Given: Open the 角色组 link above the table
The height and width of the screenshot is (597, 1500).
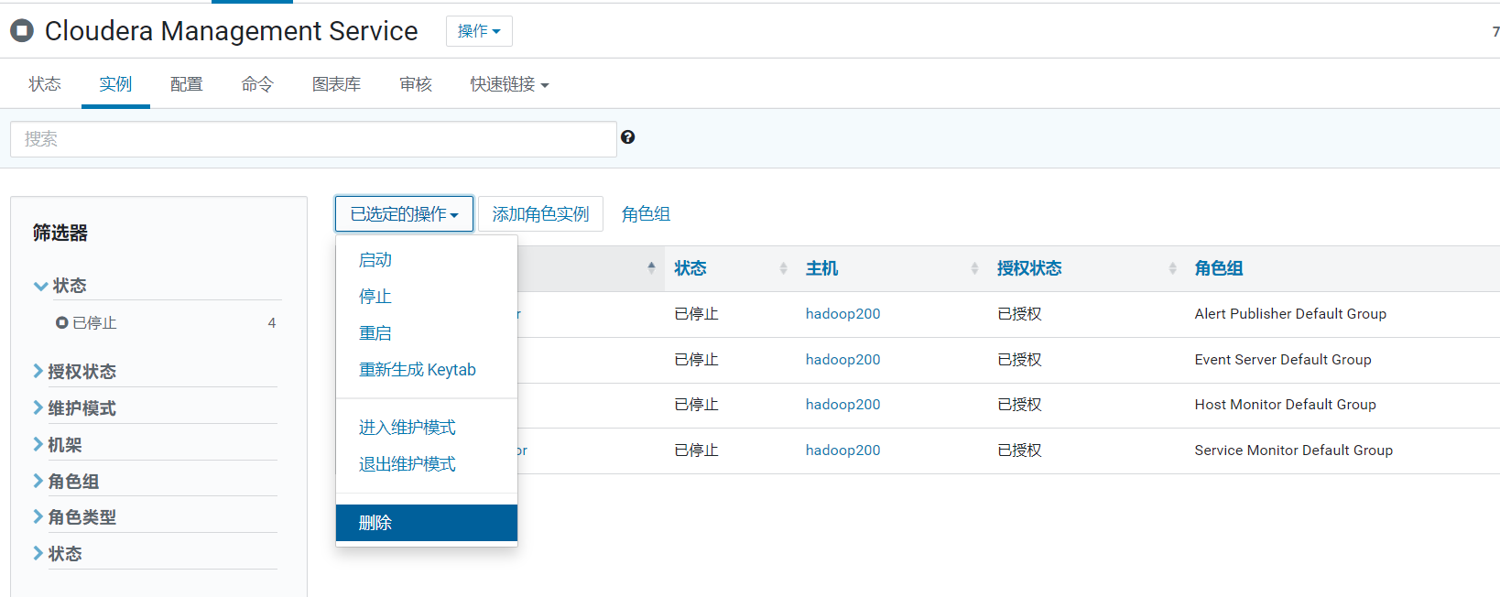Looking at the screenshot, I should point(646,214).
